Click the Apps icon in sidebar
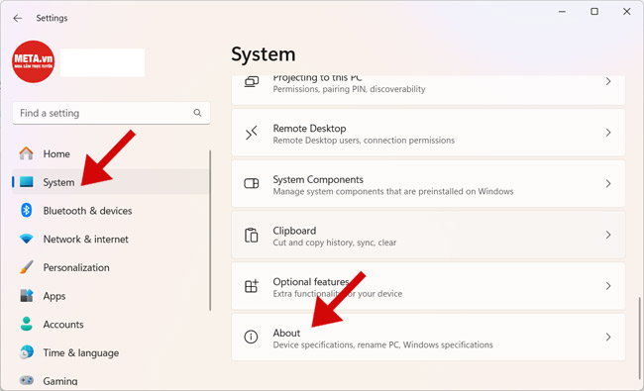Screen dimensions: 644x391 point(27,295)
